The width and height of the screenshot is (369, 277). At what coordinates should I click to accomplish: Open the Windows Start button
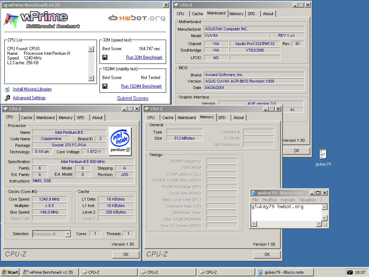coord(10,272)
